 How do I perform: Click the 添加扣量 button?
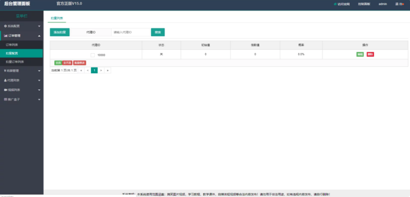point(60,32)
